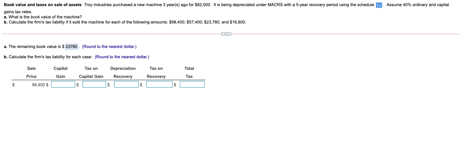
Task: Click the 'Calculate the firm's tax liability if it sold' line
Action: point(125,22)
